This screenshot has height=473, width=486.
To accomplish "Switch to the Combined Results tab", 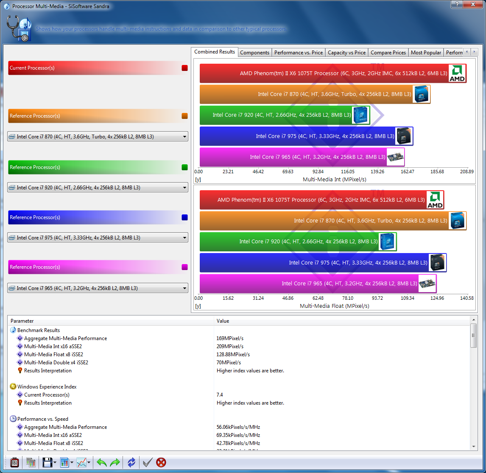I will click(215, 52).
